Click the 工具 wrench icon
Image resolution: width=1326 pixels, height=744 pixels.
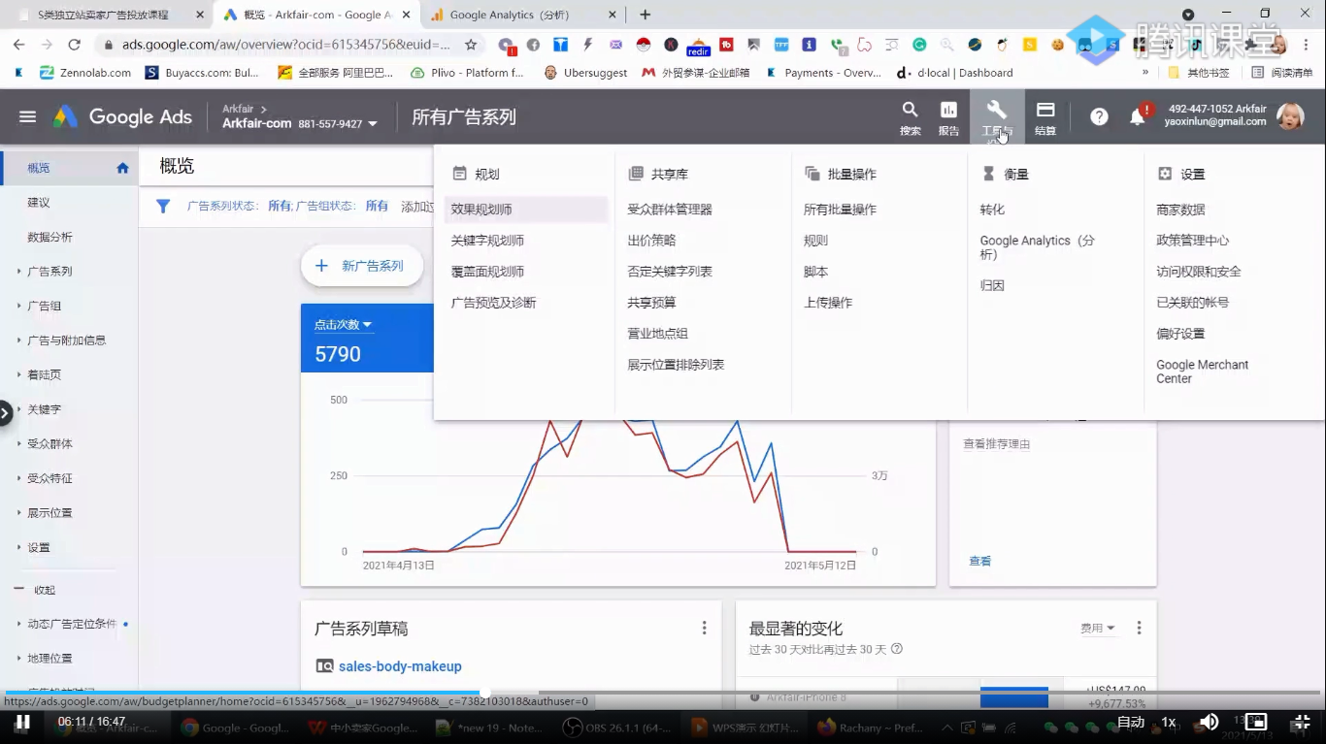coord(996,110)
